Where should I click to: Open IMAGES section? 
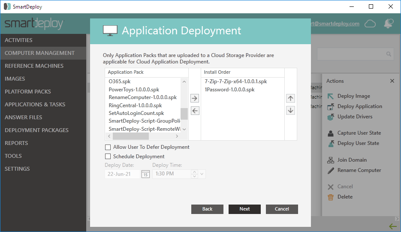[x=43, y=79]
